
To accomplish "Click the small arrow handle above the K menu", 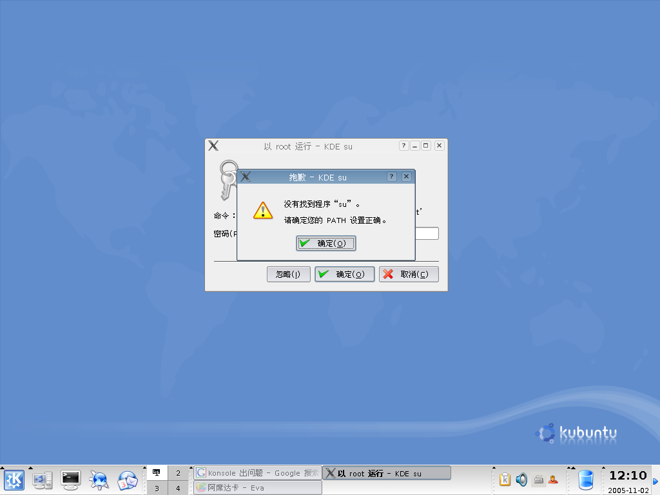I will (2, 468).
